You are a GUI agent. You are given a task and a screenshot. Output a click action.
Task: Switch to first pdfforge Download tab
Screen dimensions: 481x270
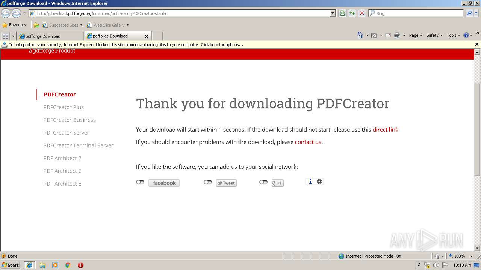(50, 36)
